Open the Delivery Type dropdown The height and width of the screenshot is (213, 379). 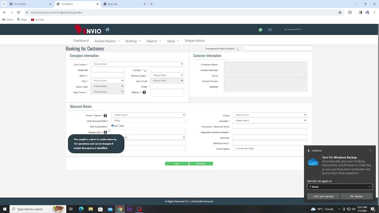[167, 75]
